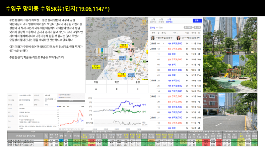
Task: Click the 수영SK뷰 agent profile photo
Action: (x=153, y=38)
